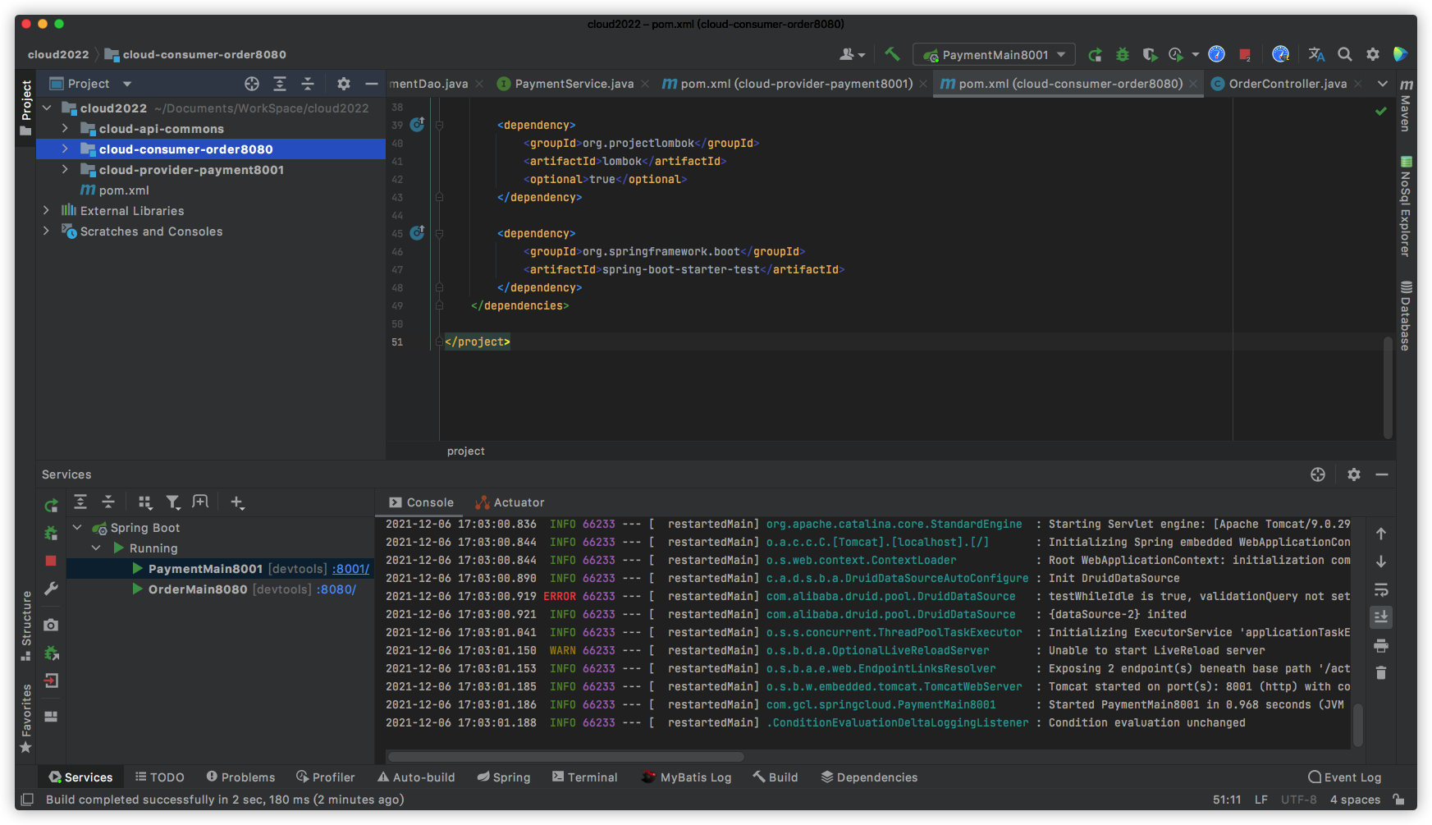Open filter icon in Services toolbar
1432x825 pixels.
coord(172,502)
